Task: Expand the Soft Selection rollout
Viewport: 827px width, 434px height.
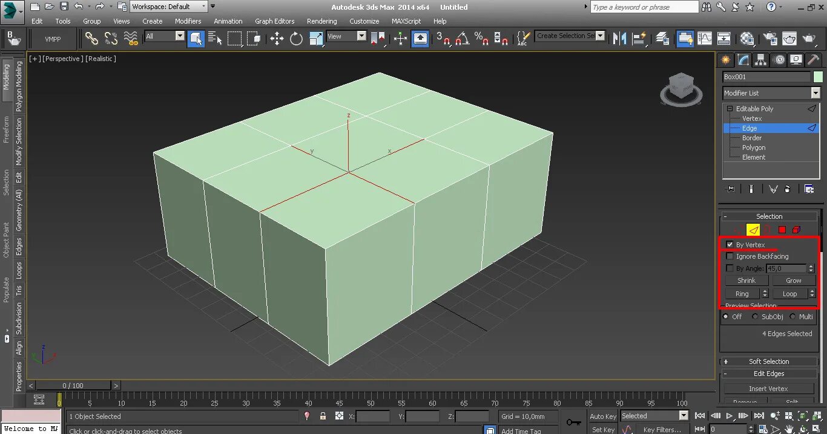Action: pyautogui.click(x=769, y=361)
